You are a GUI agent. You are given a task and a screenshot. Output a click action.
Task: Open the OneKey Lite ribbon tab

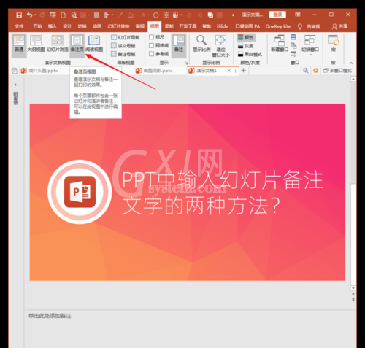(x=278, y=26)
